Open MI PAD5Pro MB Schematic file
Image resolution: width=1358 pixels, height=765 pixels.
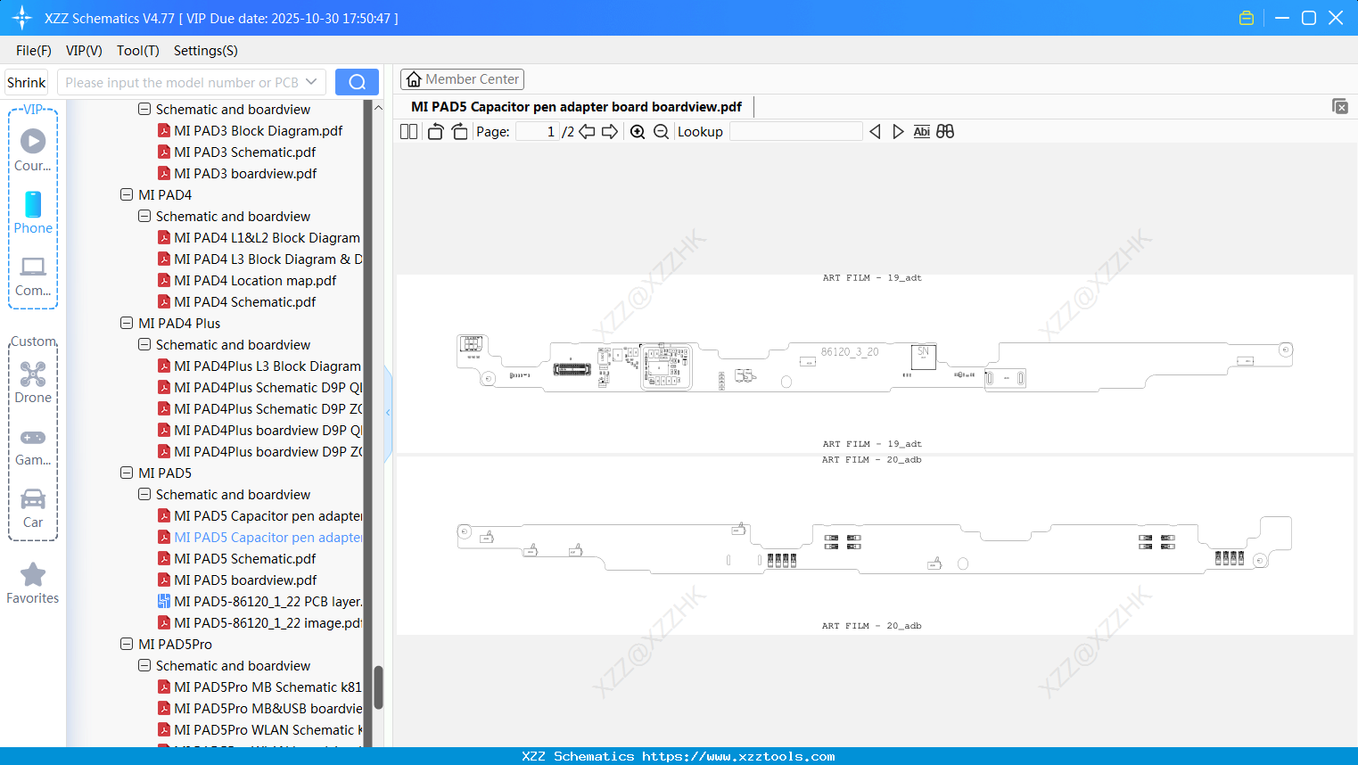pos(259,687)
